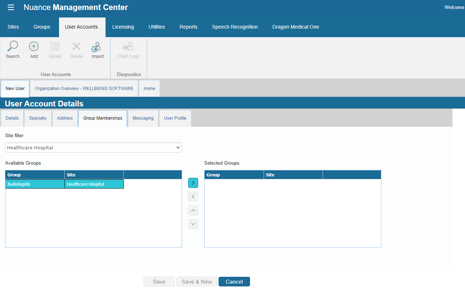Click the Nuance Management Center title
Screen dimensions: 465x300
pos(76,7)
